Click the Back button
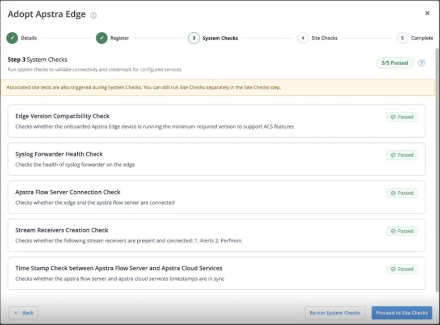This screenshot has width=440, height=325. pyautogui.click(x=24, y=313)
